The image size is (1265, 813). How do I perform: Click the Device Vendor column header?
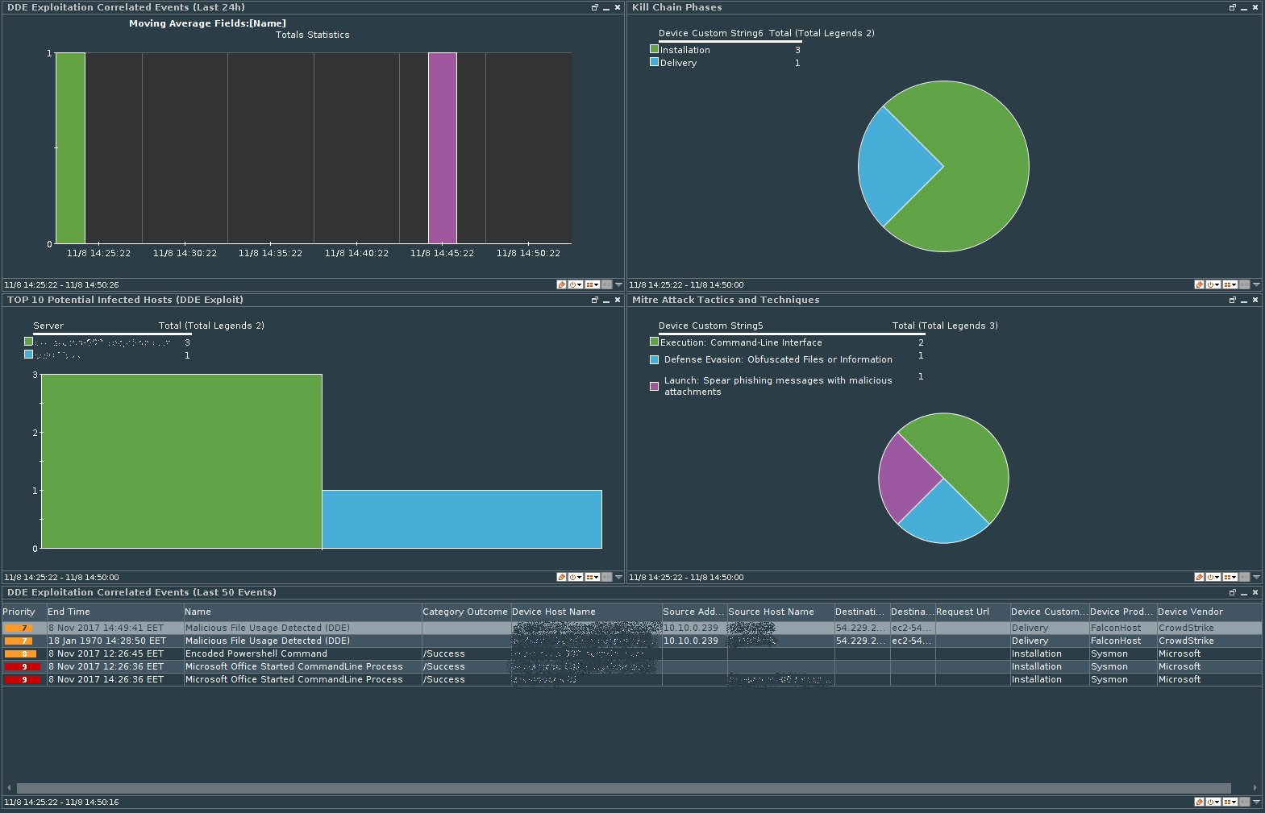pos(1190,612)
